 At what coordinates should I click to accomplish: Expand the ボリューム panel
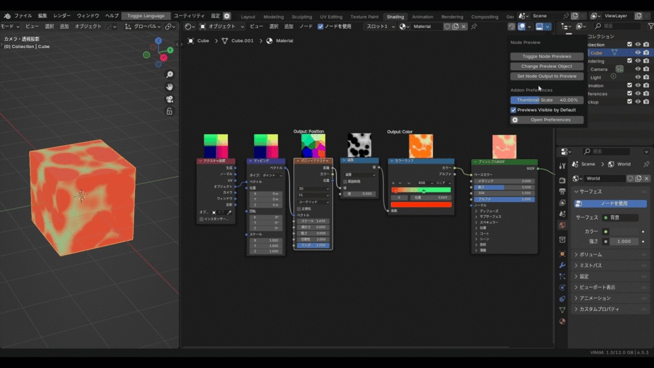[x=591, y=254]
